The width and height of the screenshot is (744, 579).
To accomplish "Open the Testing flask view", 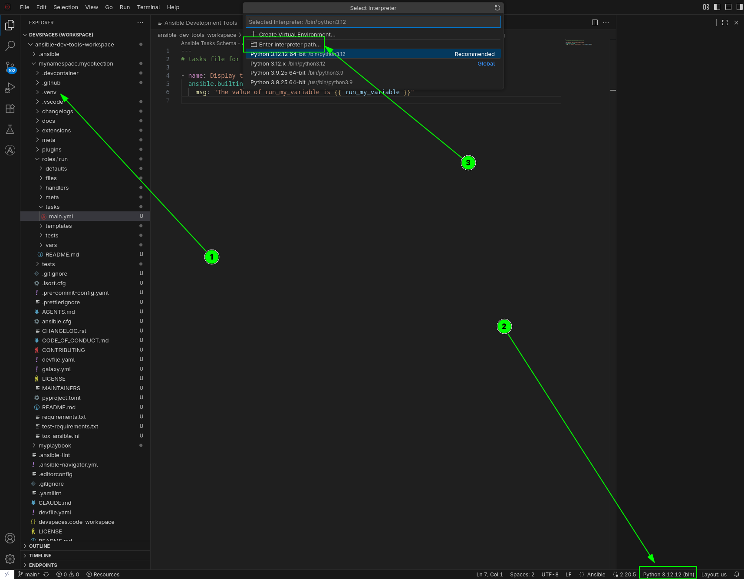I will tap(10, 129).
